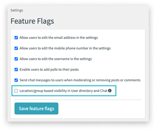
Task: Click the Settings breadcrumb text
Action: pos(17,11)
